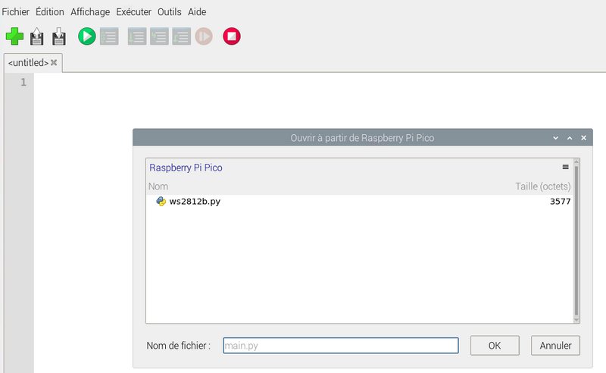Click line number 1 in the editor gutter
This screenshot has height=373, width=606.
coord(23,82)
